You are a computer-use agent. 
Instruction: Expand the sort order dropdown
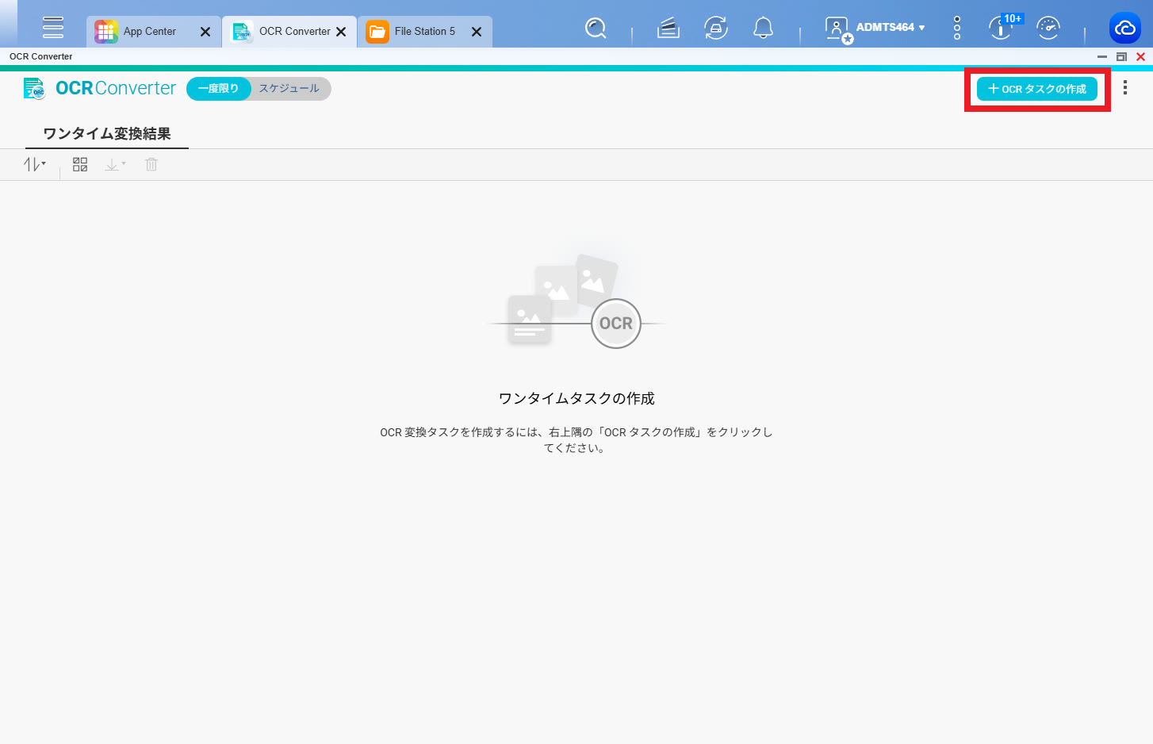click(35, 164)
